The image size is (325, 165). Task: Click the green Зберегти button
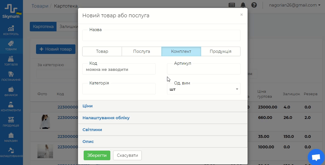(x=97, y=155)
